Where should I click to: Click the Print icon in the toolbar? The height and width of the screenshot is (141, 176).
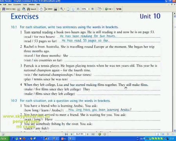pos(19,9)
